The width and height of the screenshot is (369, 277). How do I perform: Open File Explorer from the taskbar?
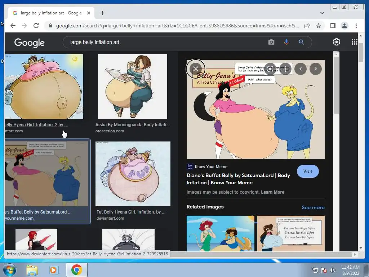[32, 270]
